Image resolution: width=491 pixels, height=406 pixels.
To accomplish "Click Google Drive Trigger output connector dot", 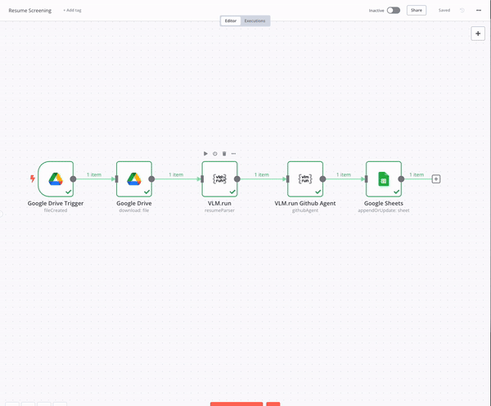I will click(x=73, y=179).
